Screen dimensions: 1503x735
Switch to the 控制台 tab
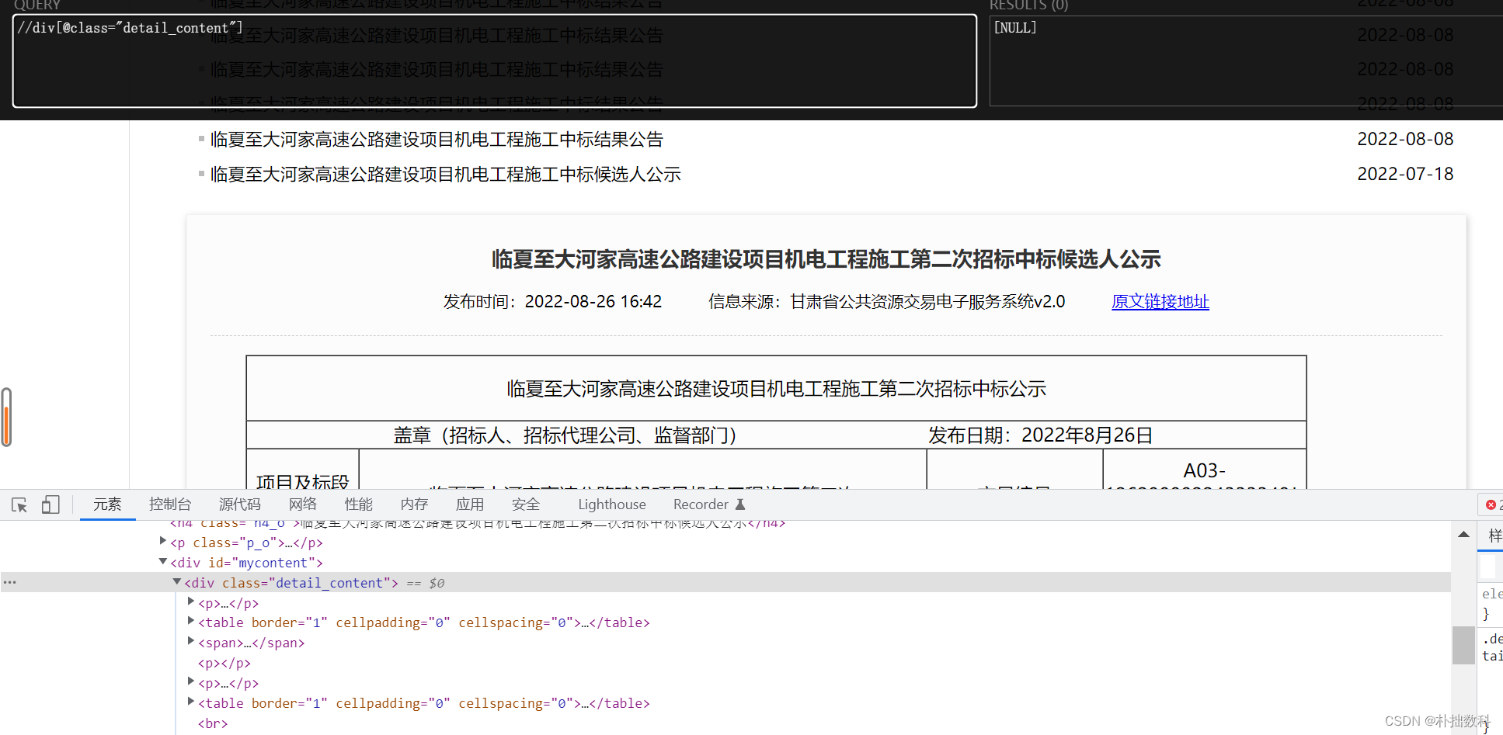(x=170, y=504)
